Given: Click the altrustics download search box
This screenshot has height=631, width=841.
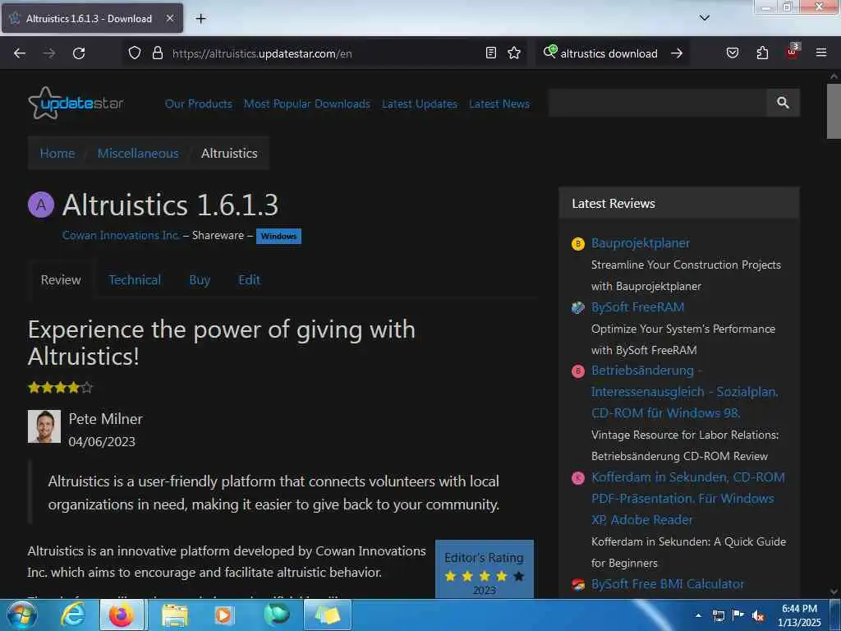Looking at the screenshot, I should [609, 53].
